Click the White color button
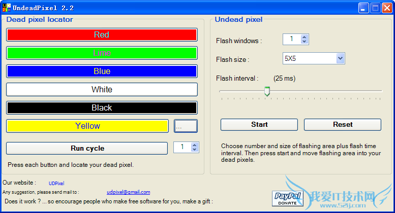This screenshot has width=395, height=213. (102, 89)
